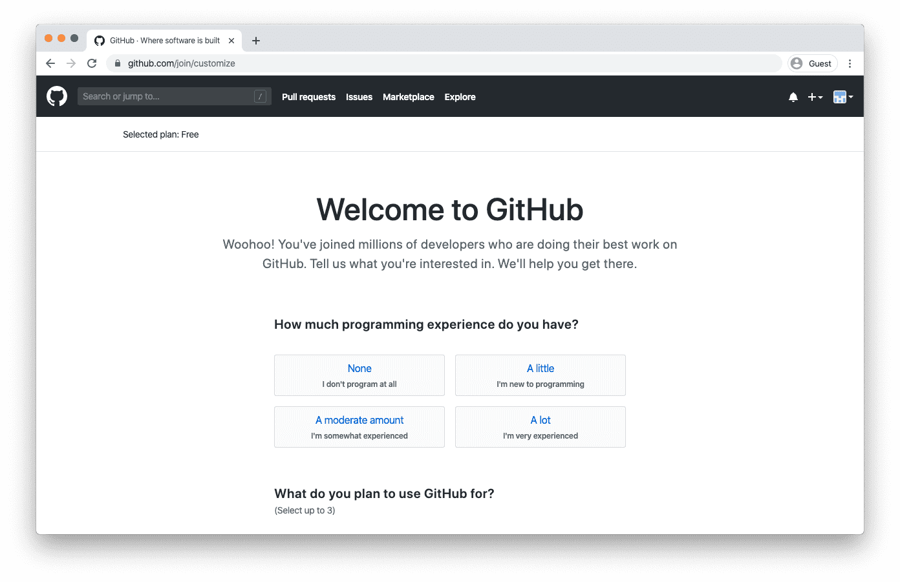
Task: Click the lock site info icon
Action: tap(118, 63)
